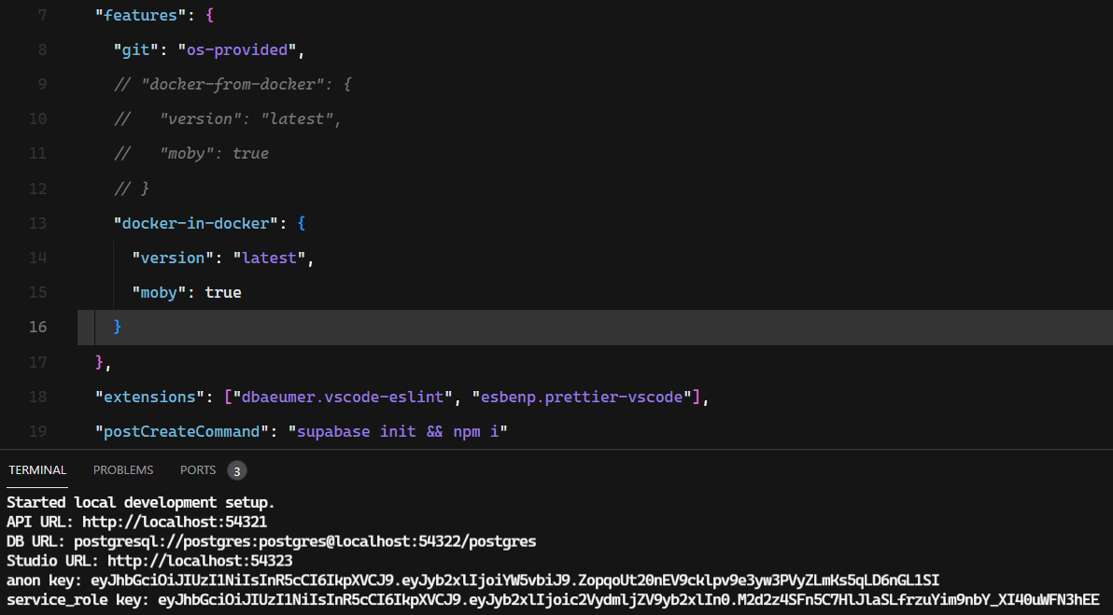The width and height of the screenshot is (1113, 615).
Task: Click the ports count badge 3
Action: [237, 471]
